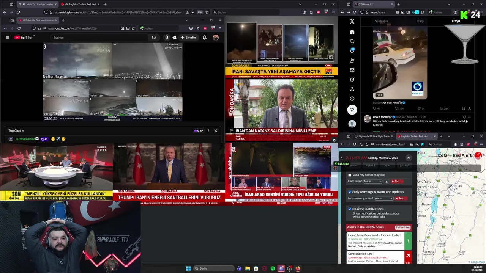Click the Windows taskbar Suche box
This screenshot has height=273, width=486.
pos(213,268)
